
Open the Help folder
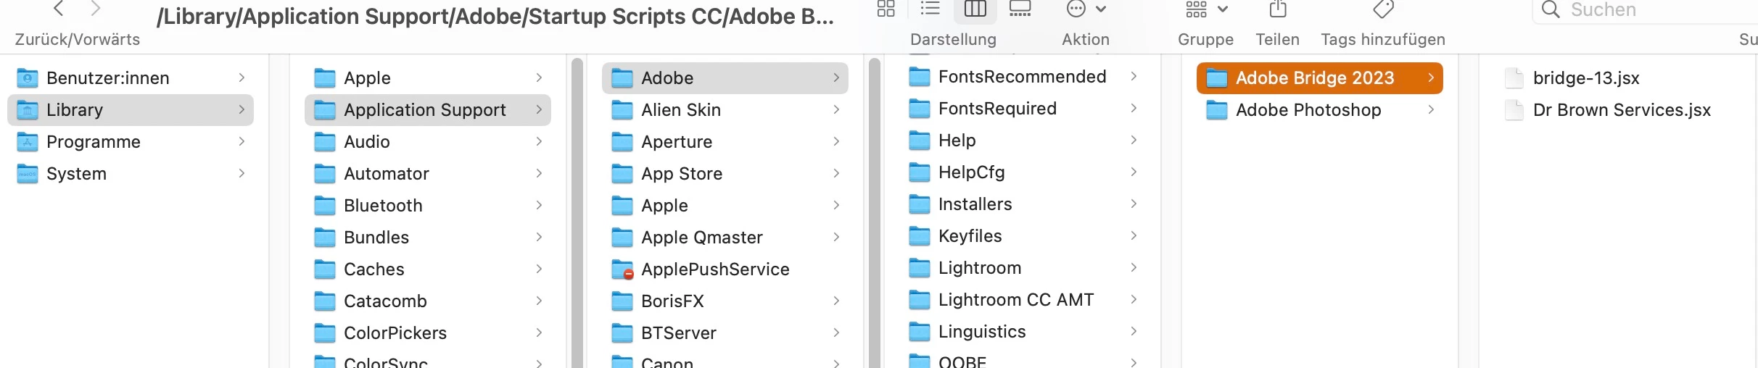tap(1023, 140)
